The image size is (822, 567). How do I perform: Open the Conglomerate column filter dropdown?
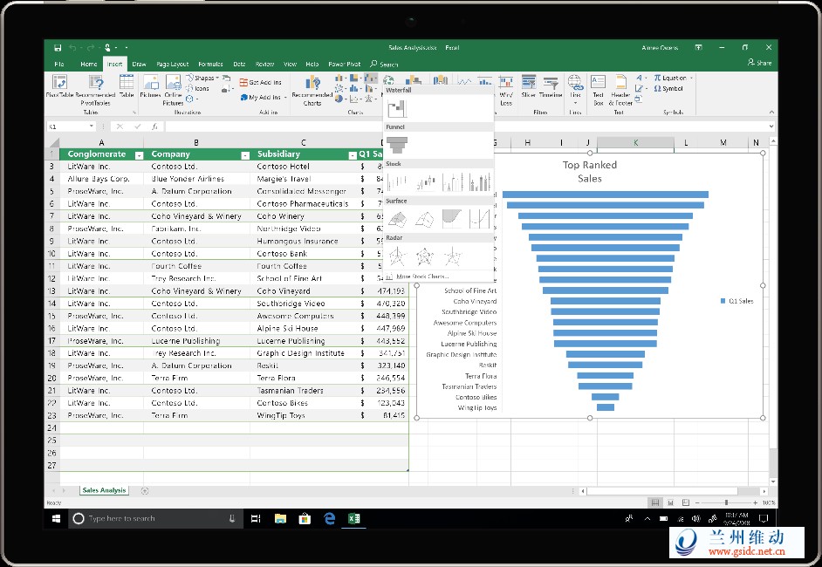pyautogui.click(x=138, y=155)
